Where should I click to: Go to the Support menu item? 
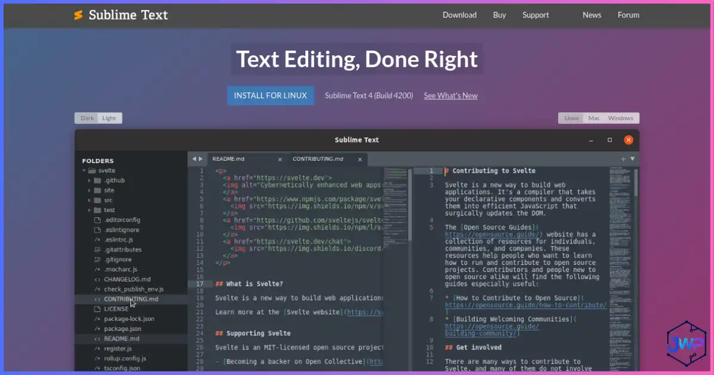pyautogui.click(x=535, y=15)
